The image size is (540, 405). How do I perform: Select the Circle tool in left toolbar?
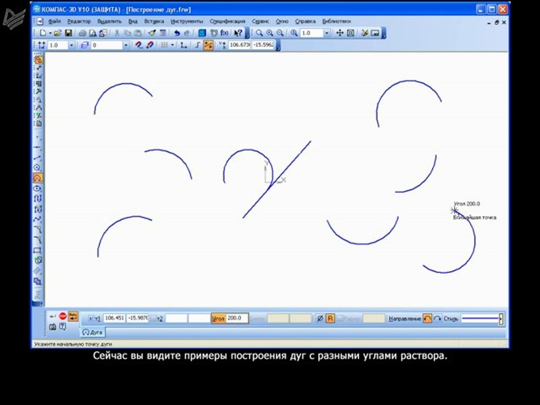coord(38,168)
